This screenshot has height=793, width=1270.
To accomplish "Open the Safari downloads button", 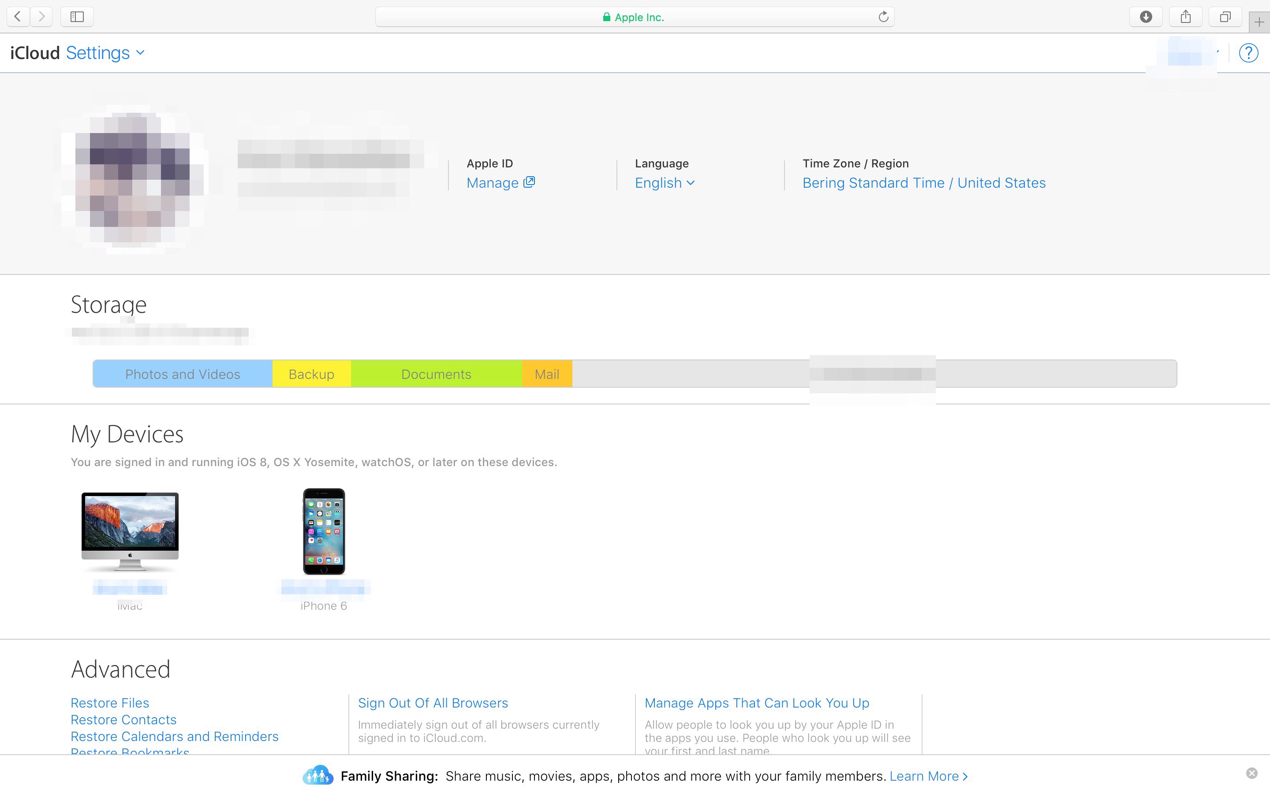I will 1146,17.
